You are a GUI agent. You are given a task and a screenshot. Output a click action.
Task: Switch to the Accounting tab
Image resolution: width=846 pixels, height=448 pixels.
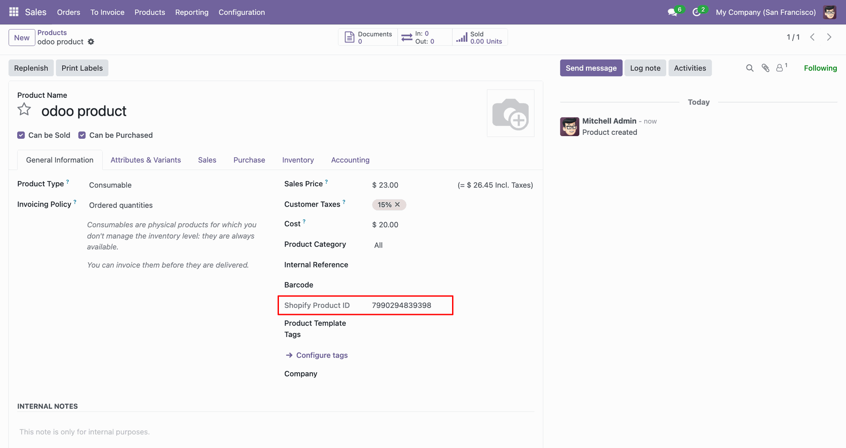350,160
